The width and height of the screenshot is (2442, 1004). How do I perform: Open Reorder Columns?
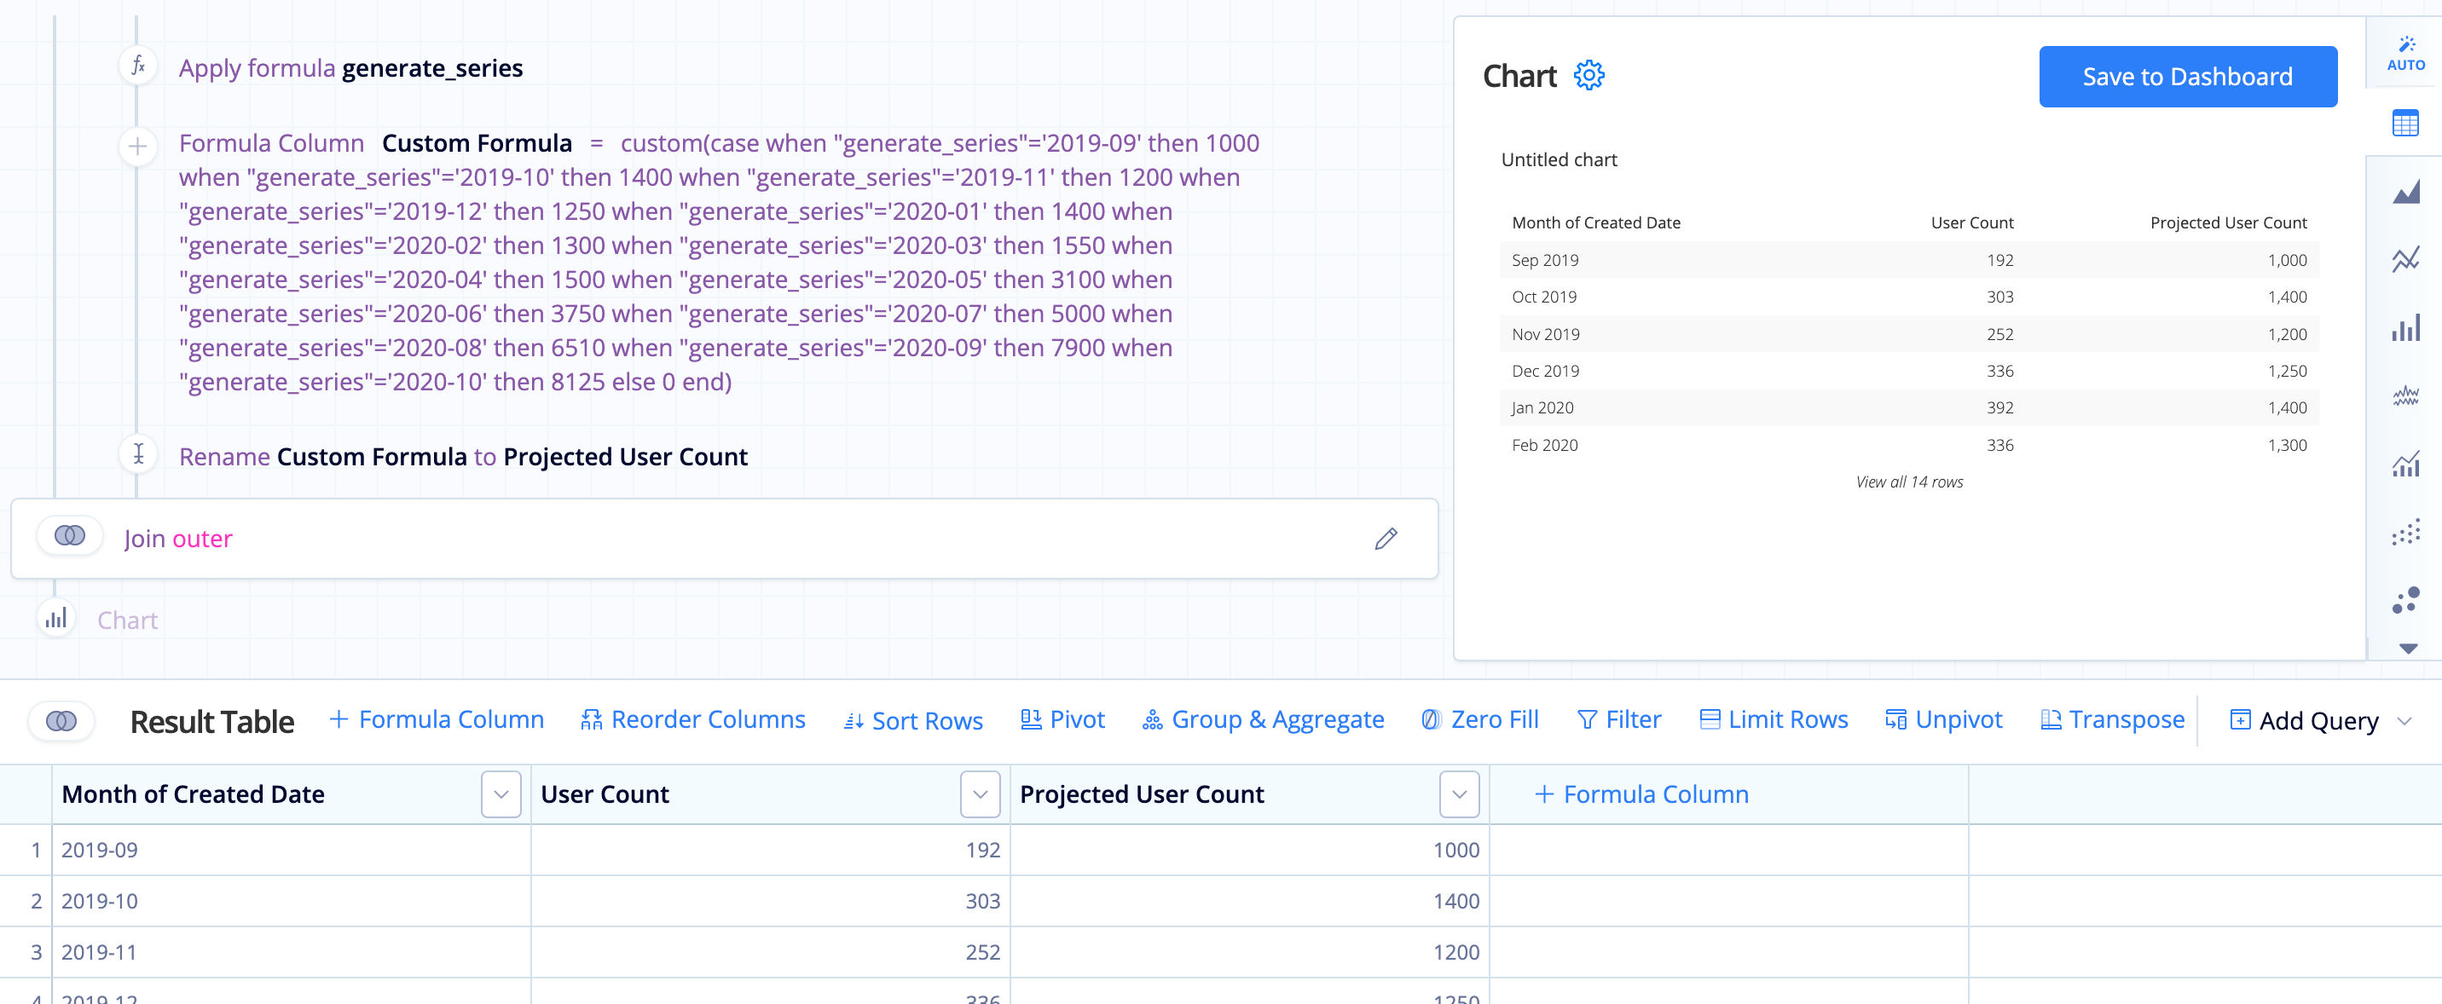pyautogui.click(x=693, y=720)
